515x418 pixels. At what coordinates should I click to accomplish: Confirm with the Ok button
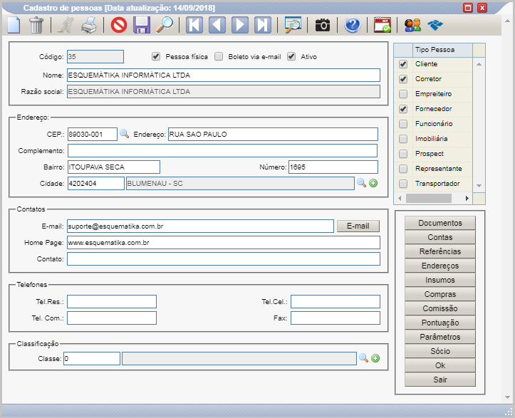440,365
